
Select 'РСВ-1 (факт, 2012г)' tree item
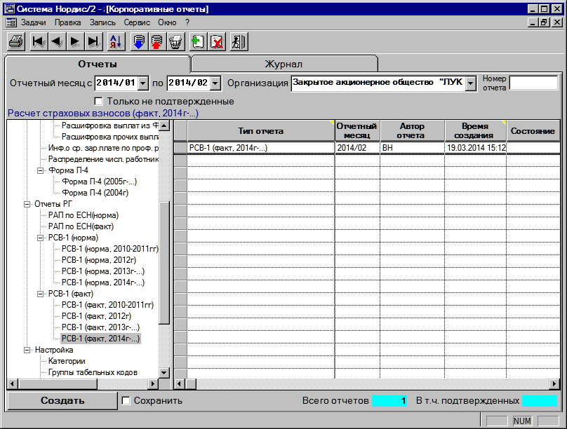(97, 316)
